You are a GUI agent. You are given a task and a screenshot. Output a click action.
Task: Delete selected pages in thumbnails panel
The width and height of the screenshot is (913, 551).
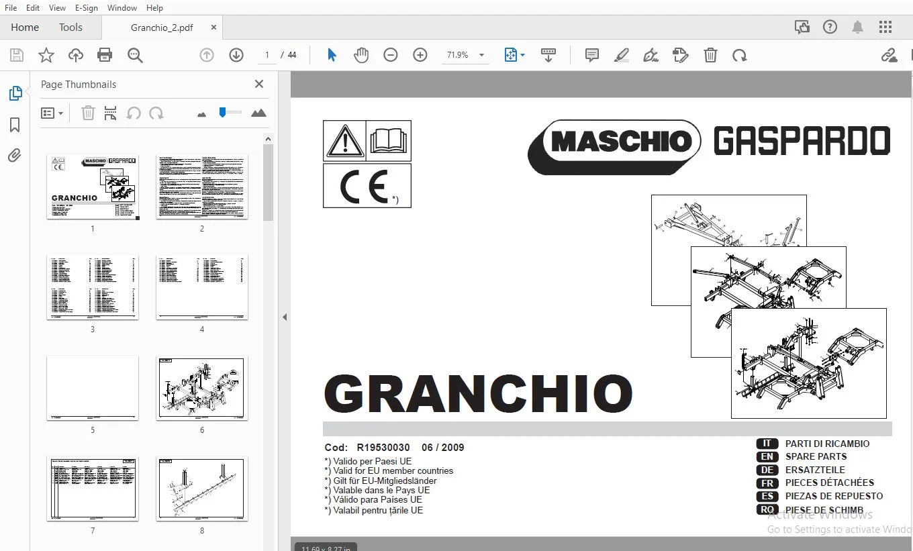[88, 113]
